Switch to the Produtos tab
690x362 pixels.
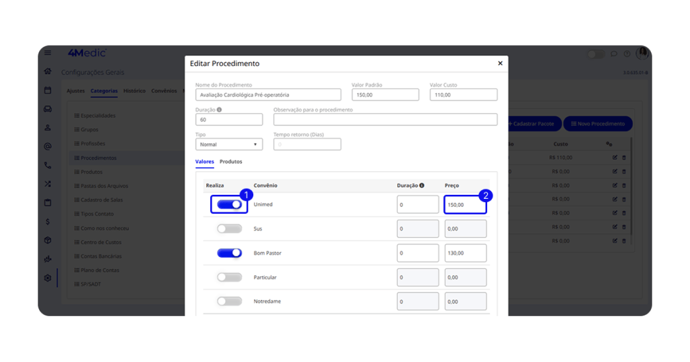pyautogui.click(x=231, y=162)
